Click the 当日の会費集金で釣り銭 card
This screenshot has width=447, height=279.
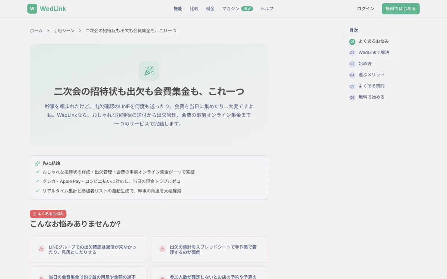(88, 273)
